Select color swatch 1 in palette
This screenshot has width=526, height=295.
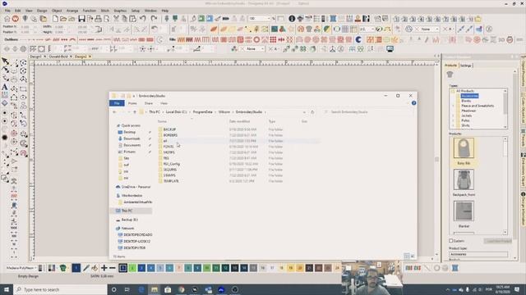click(122, 268)
